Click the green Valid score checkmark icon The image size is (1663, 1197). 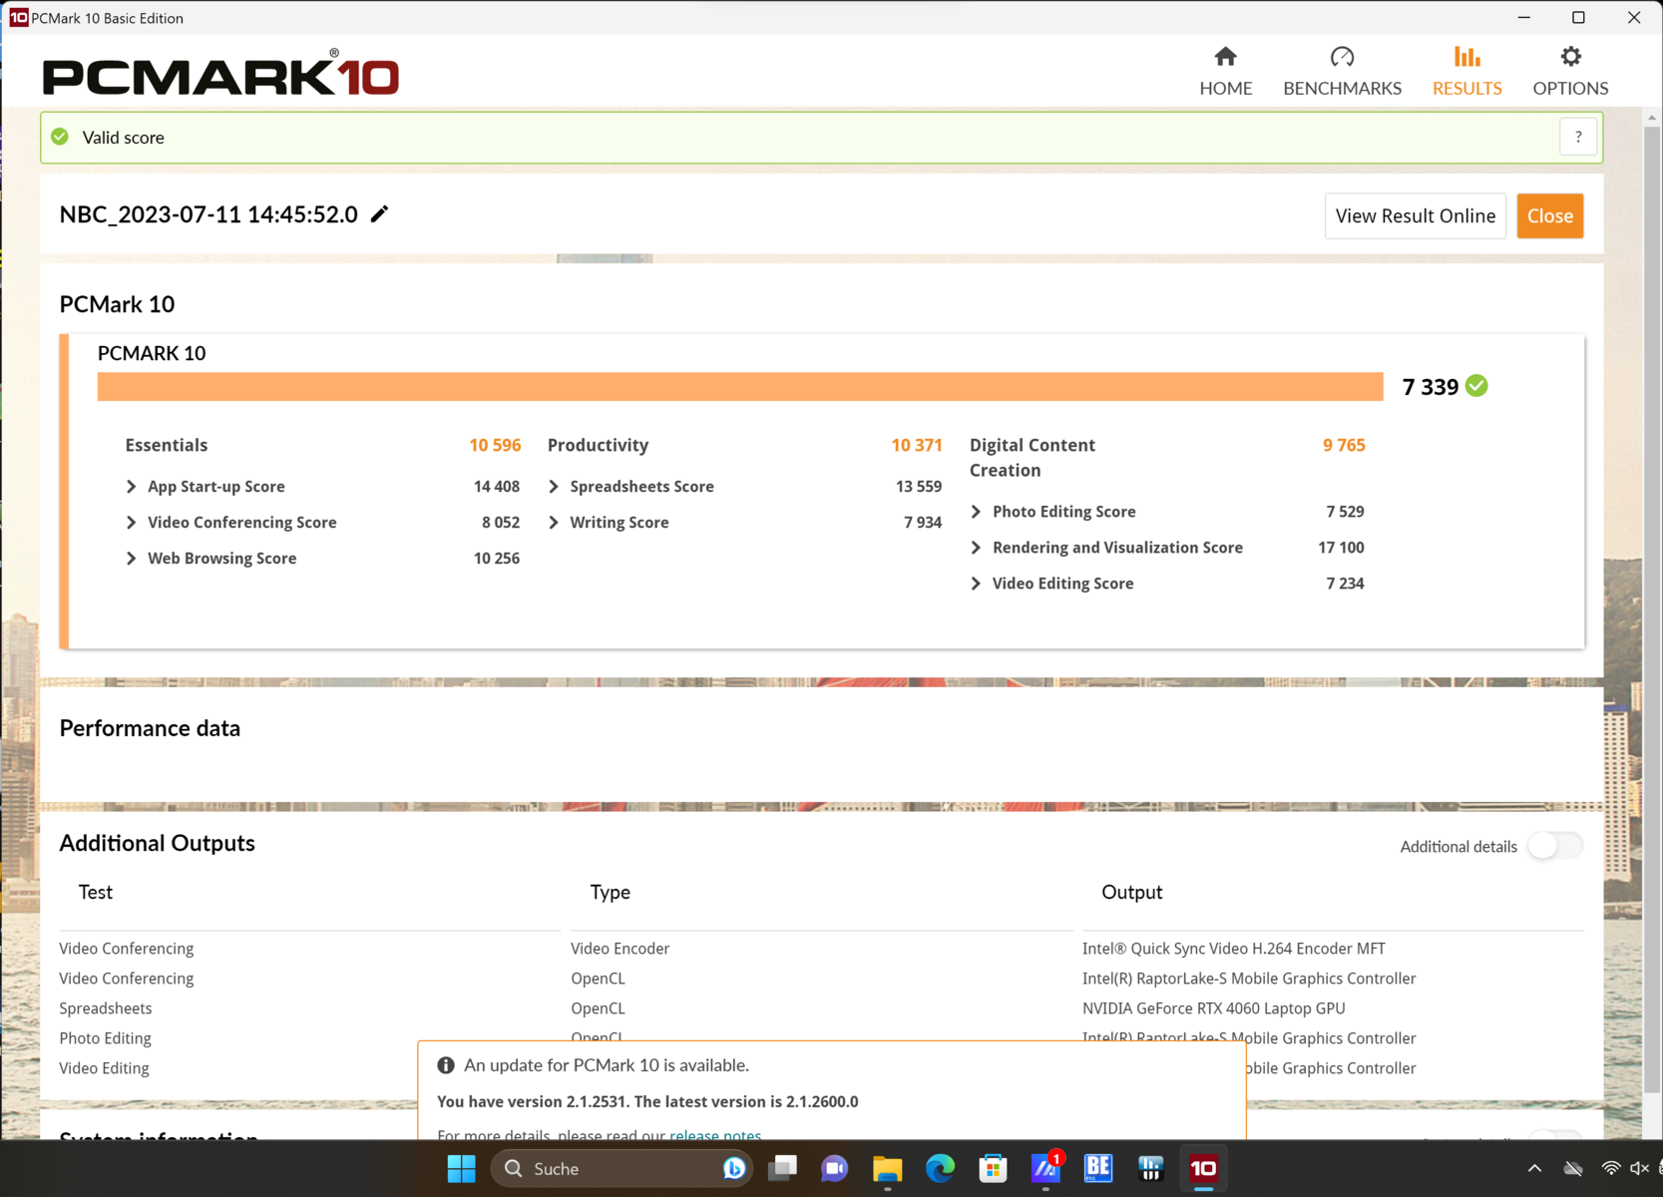tap(60, 137)
